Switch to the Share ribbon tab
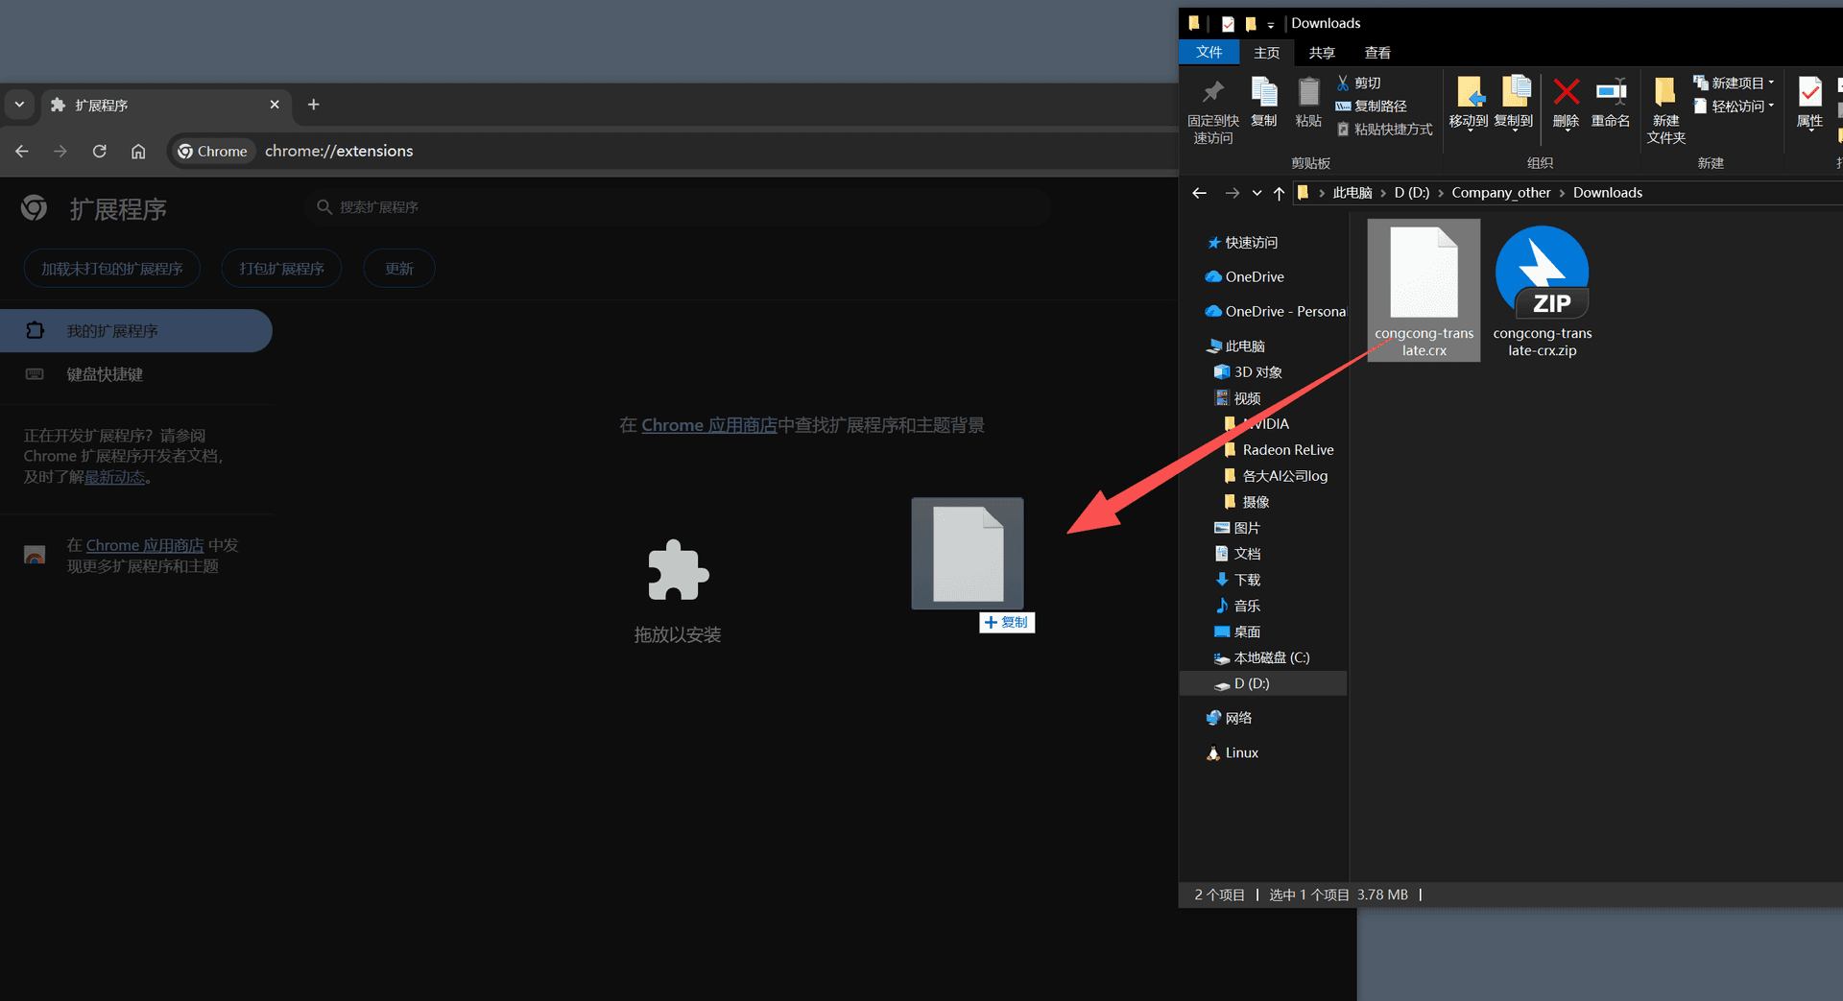This screenshot has height=1001, width=1843. (1322, 53)
